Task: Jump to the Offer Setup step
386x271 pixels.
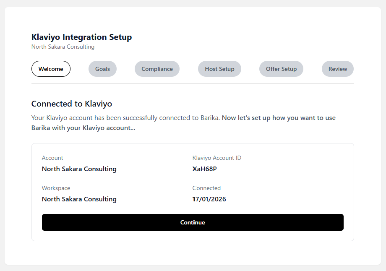Action: point(281,69)
